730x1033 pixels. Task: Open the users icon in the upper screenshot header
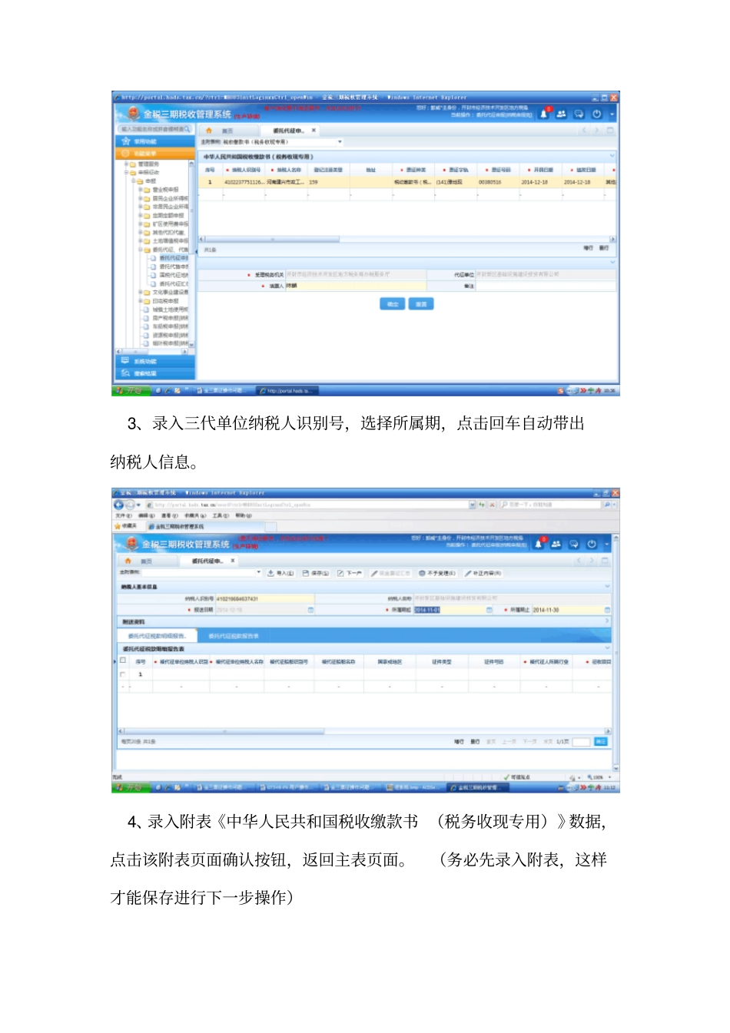coord(561,114)
